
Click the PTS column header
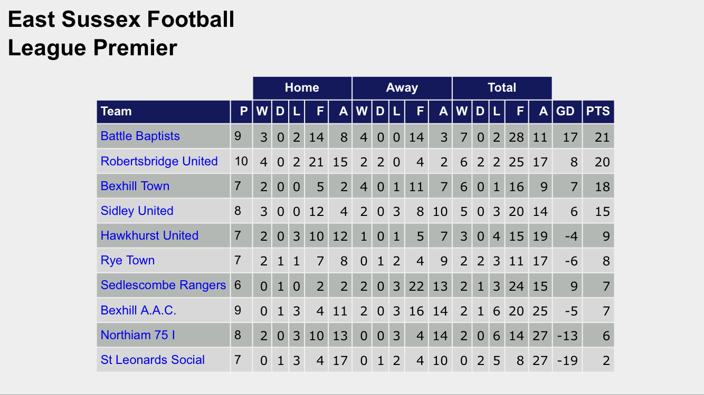point(598,111)
